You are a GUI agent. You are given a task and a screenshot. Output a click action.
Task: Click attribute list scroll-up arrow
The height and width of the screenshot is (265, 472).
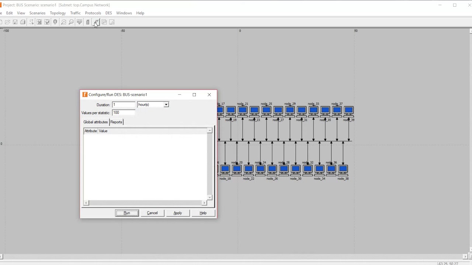209,131
